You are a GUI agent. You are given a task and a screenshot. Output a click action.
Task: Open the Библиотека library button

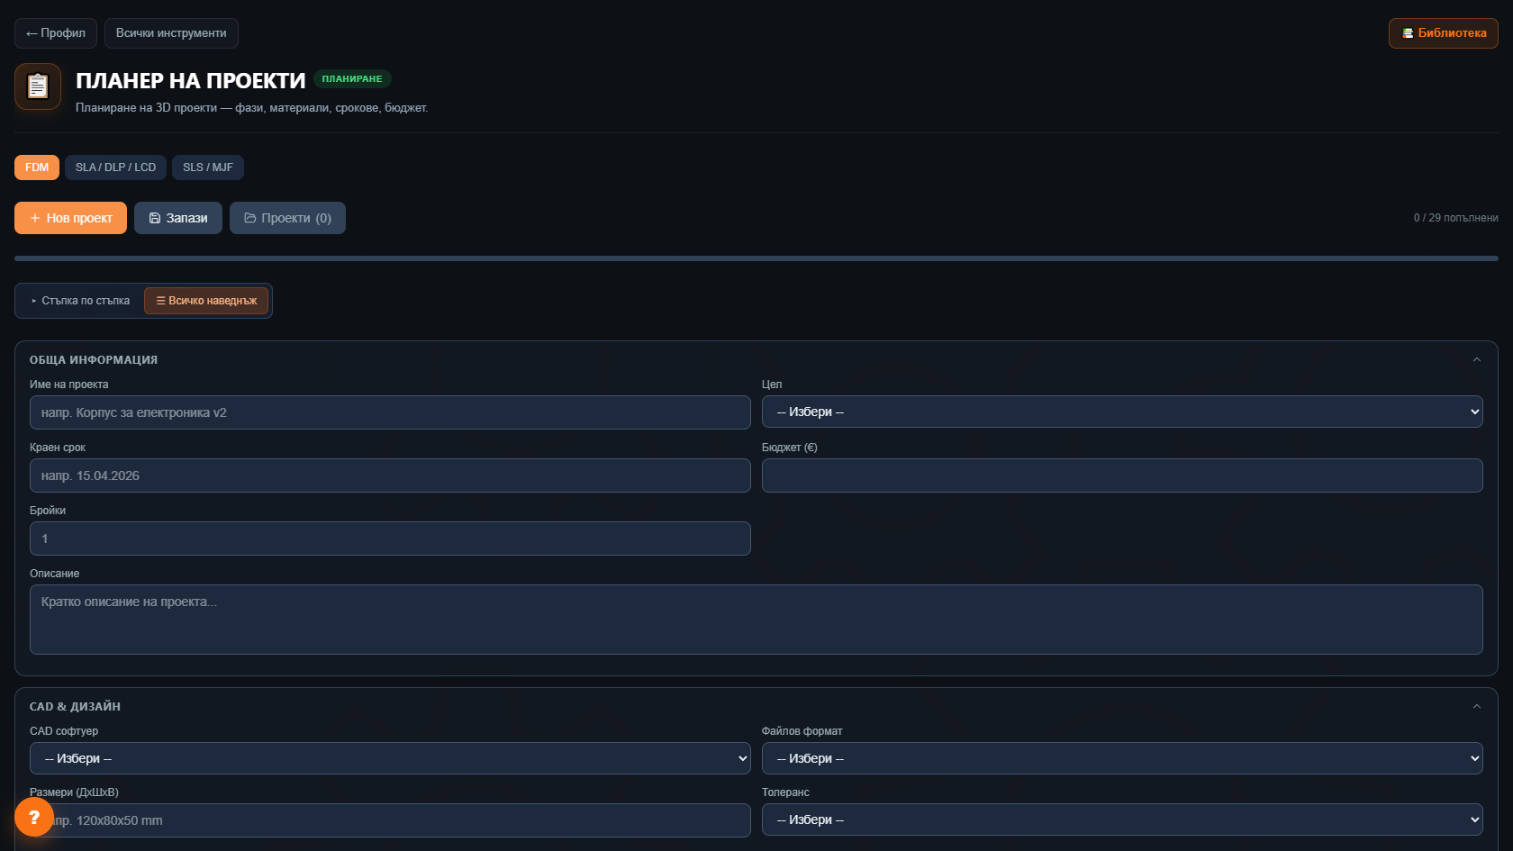(1444, 33)
